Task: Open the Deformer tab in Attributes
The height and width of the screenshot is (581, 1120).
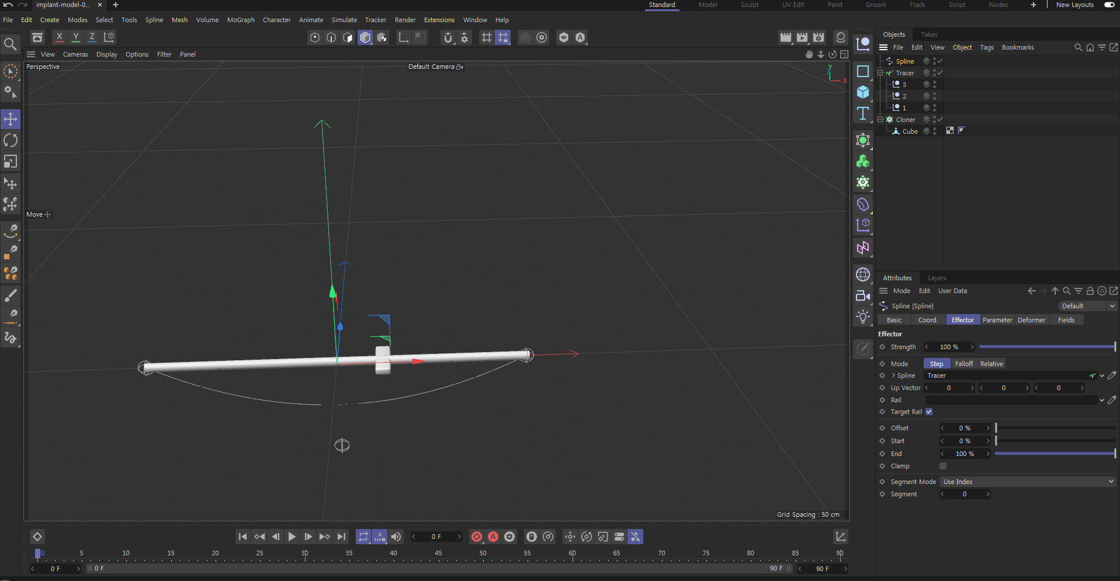Action: (x=1032, y=320)
